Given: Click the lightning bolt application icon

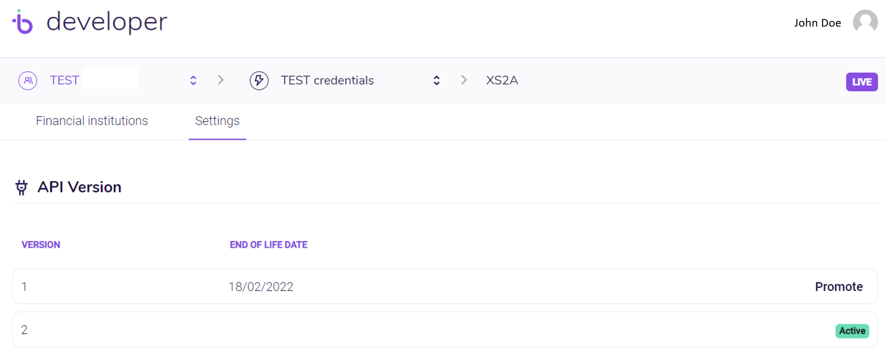Looking at the screenshot, I should pyautogui.click(x=259, y=80).
